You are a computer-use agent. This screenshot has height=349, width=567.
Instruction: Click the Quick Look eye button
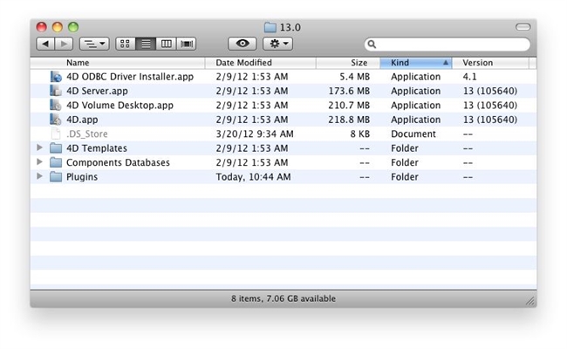pyautogui.click(x=242, y=44)
